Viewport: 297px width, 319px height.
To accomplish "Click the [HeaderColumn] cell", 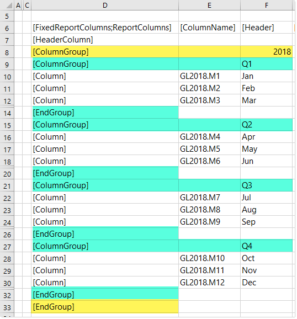I will click(x=105, y=40).
